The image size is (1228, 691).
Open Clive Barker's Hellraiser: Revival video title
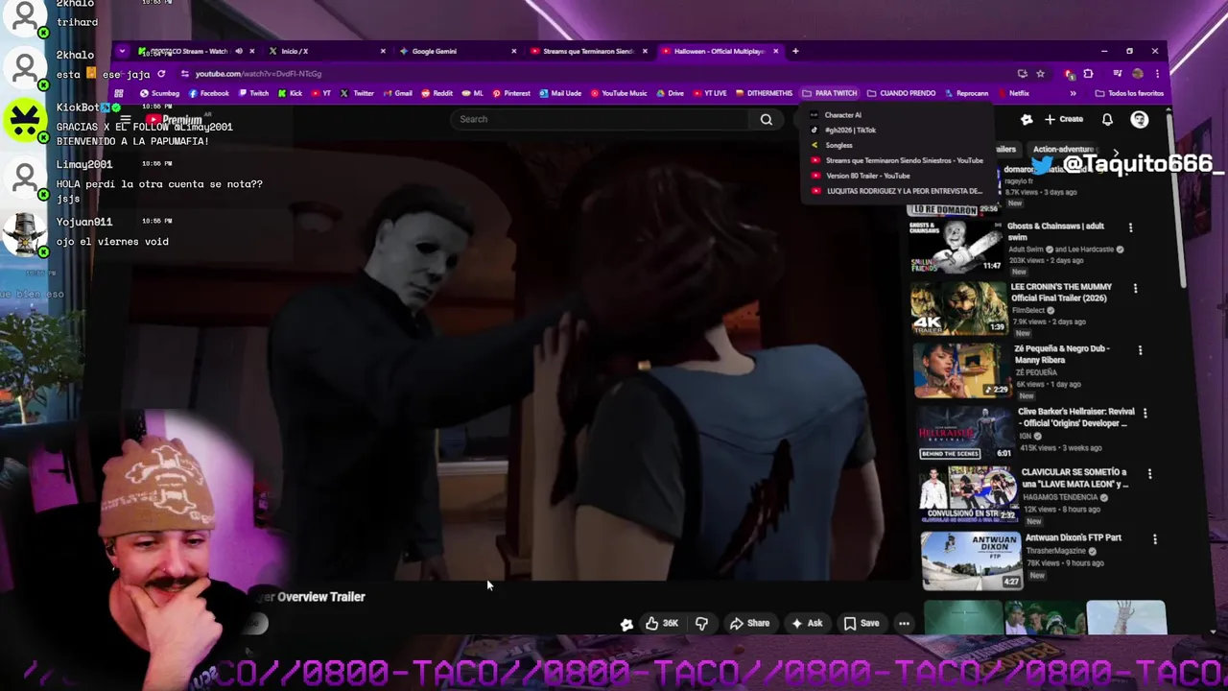pyautogui.click(x=1074, y=417)
